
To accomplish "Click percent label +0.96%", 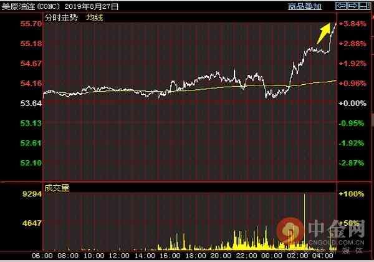I will 353,83.
